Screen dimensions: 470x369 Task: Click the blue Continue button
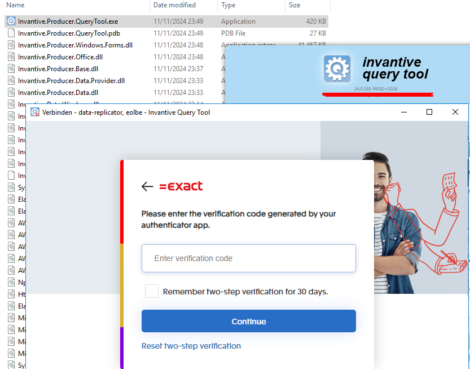[x=249, y=322]
